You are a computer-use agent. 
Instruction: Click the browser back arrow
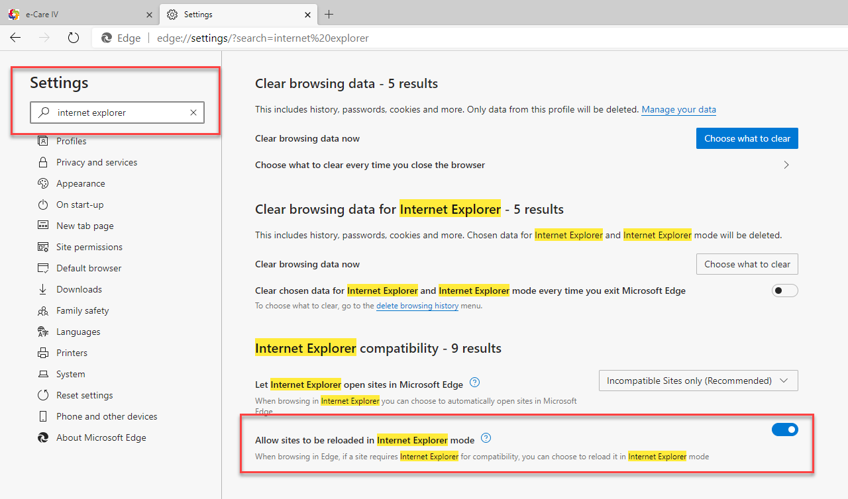tap(15, 38)
